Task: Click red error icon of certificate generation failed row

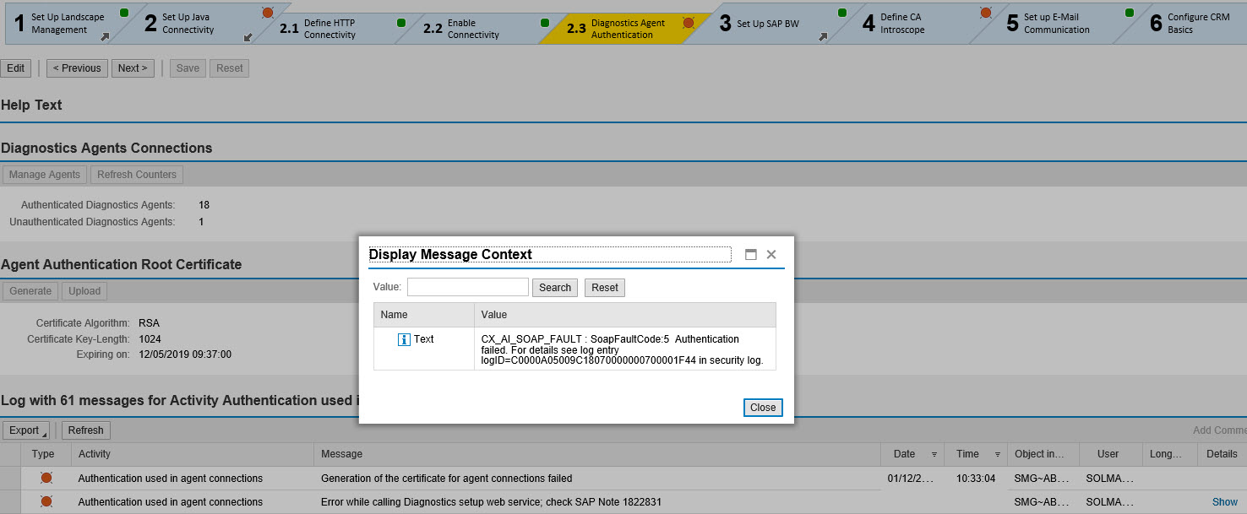Action: tap(46, 478)
